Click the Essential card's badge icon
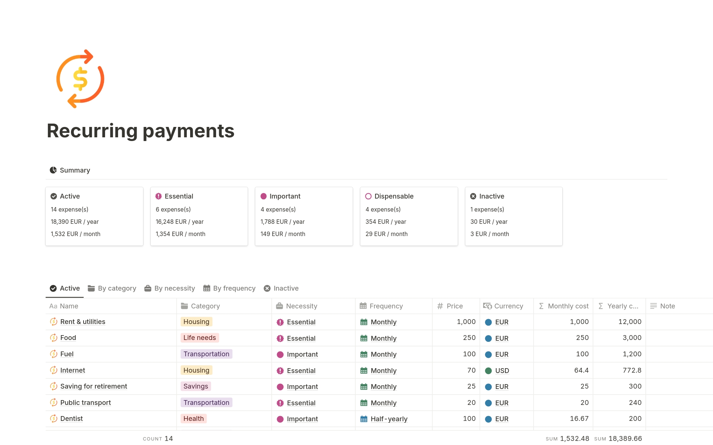The height and width of the screenshot is (445, 713). (159, 196)
